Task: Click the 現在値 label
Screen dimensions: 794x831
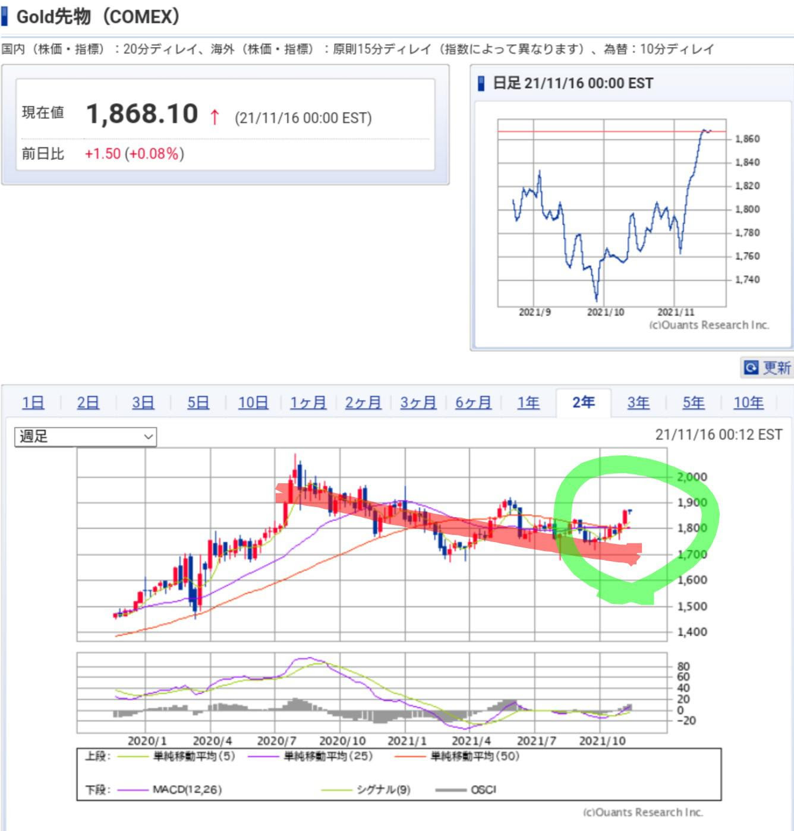Action: click(43, 113)
